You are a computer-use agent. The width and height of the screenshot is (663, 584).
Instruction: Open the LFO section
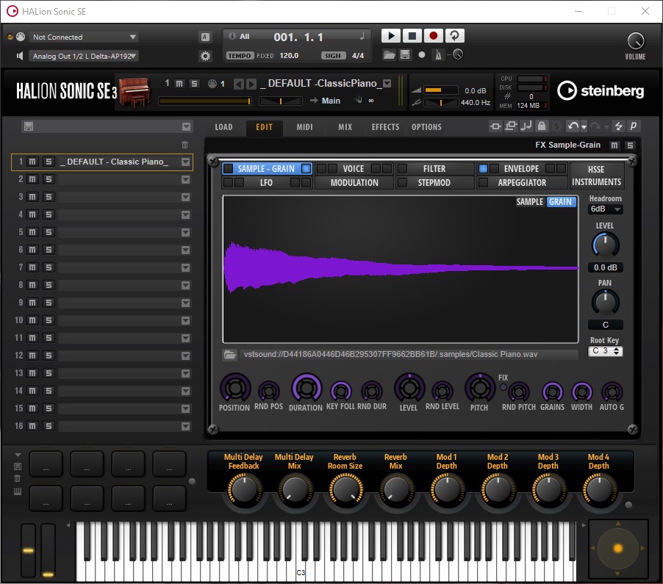point(266,183)
